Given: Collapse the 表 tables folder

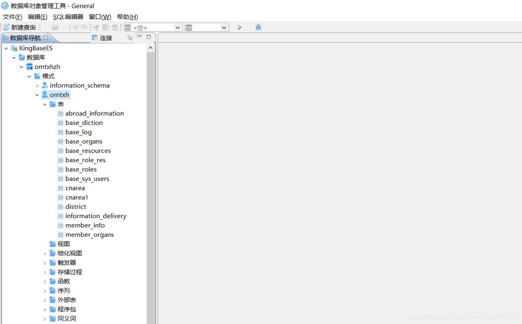Looking at the screenshot, I should 45,104.
